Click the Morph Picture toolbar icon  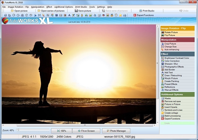[78, 15]
